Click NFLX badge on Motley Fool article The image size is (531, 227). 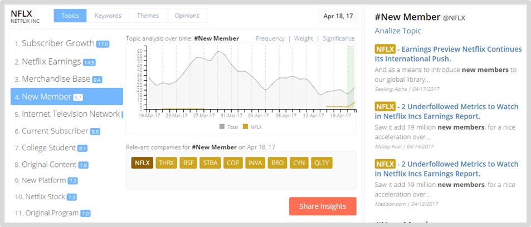coord(385,107)
